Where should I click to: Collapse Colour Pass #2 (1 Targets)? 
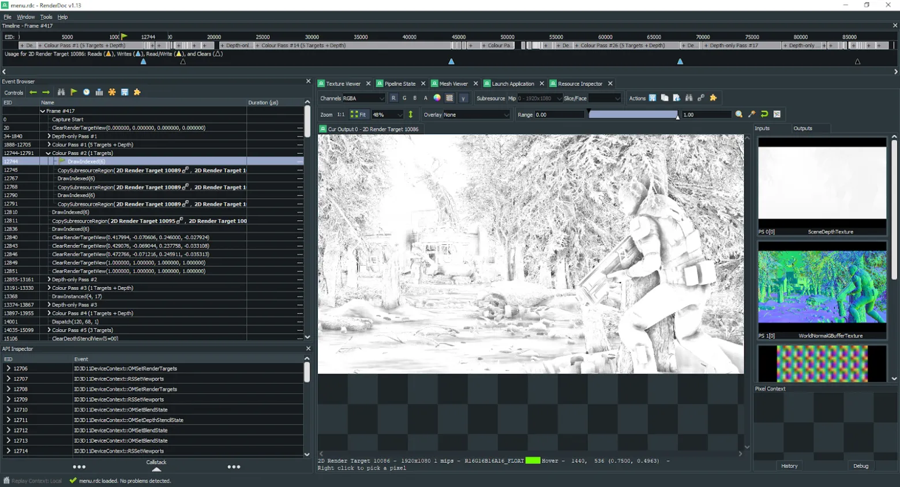point(48,153)
